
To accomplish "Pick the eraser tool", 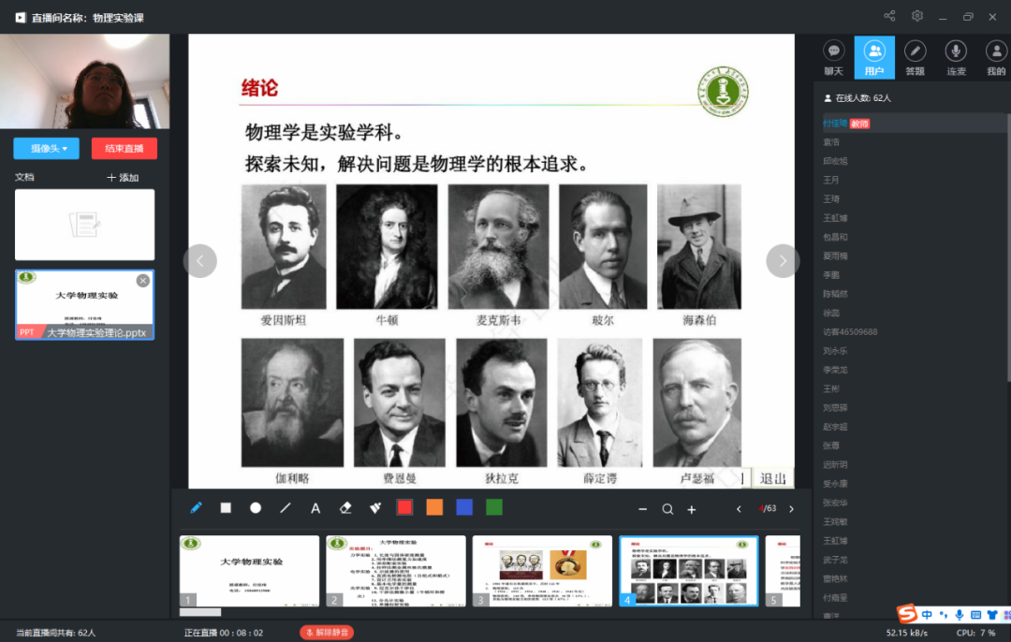I will 345,508.
